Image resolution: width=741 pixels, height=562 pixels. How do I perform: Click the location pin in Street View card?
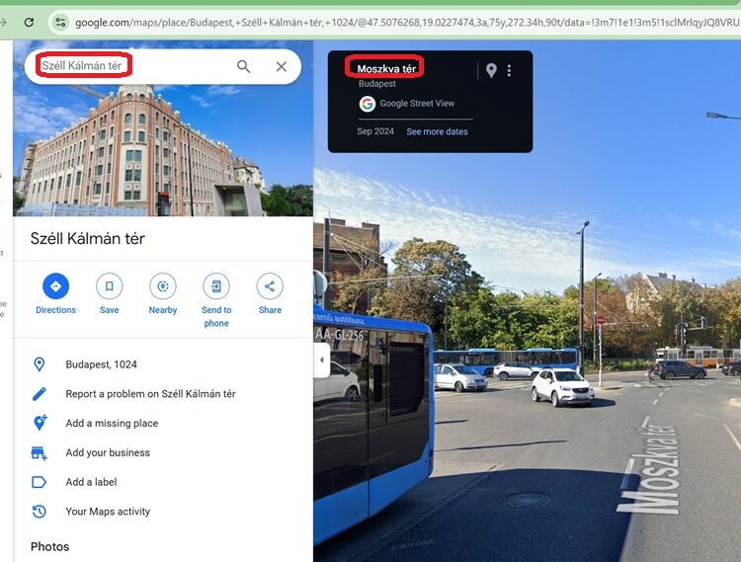pyautogui.click(x=491, y=70)
